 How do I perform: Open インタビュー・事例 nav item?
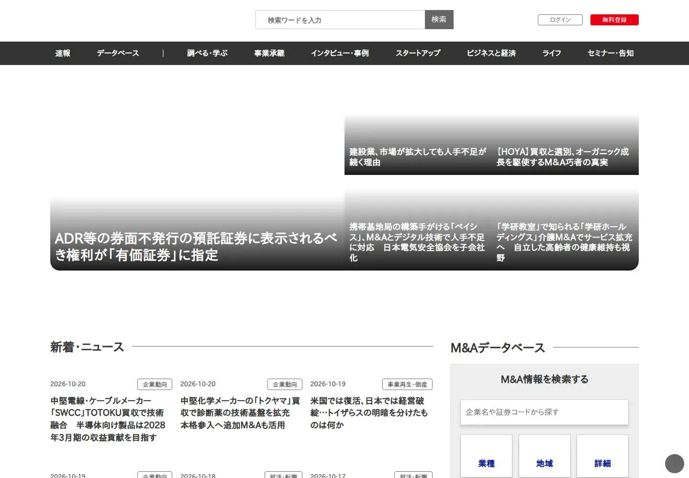click(x=340, y=53)
